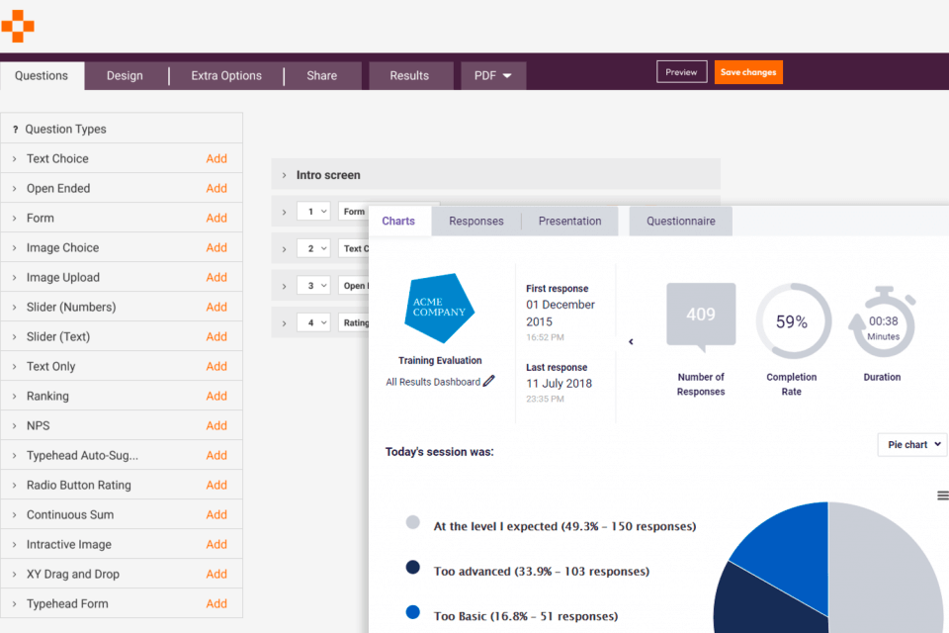This screenshot has height=633, width=949.
Task: Click the orange checkered logo icon
Action: coord(18,26)
